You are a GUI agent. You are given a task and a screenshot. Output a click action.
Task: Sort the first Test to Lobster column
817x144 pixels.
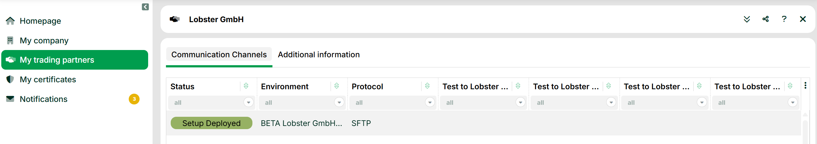pyautogui.click(x=518, y=86)
